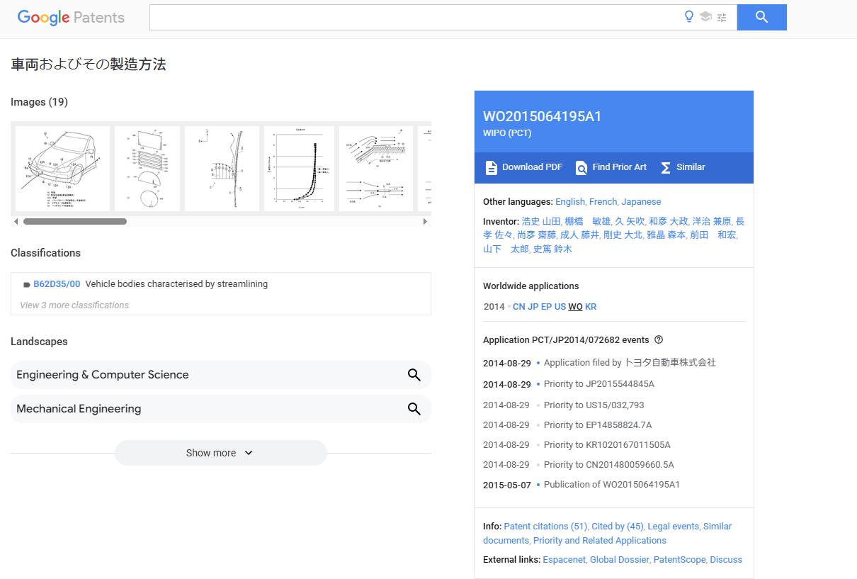
Task: Click Download PDF label
Action: click(532, 167)
